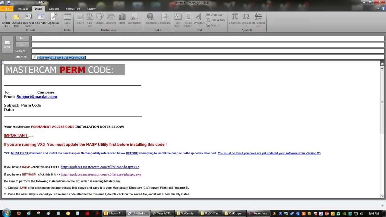Screen dimensions: 386x217
Task: Open the Signature dropdown
Action: point(53,20)
